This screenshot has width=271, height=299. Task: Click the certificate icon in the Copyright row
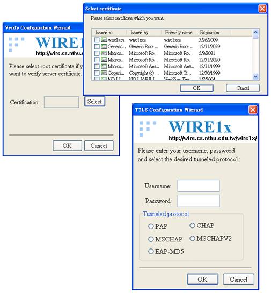tap(104, 73)
